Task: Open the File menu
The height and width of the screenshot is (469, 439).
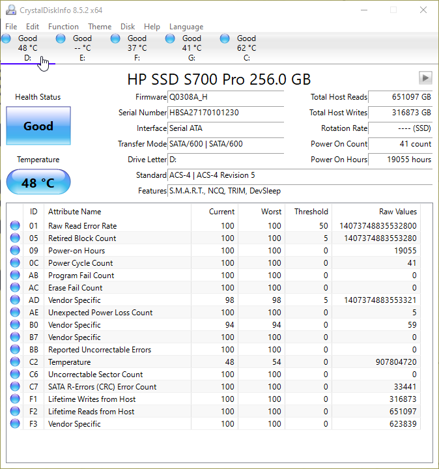Action: [x=11, y=27]
